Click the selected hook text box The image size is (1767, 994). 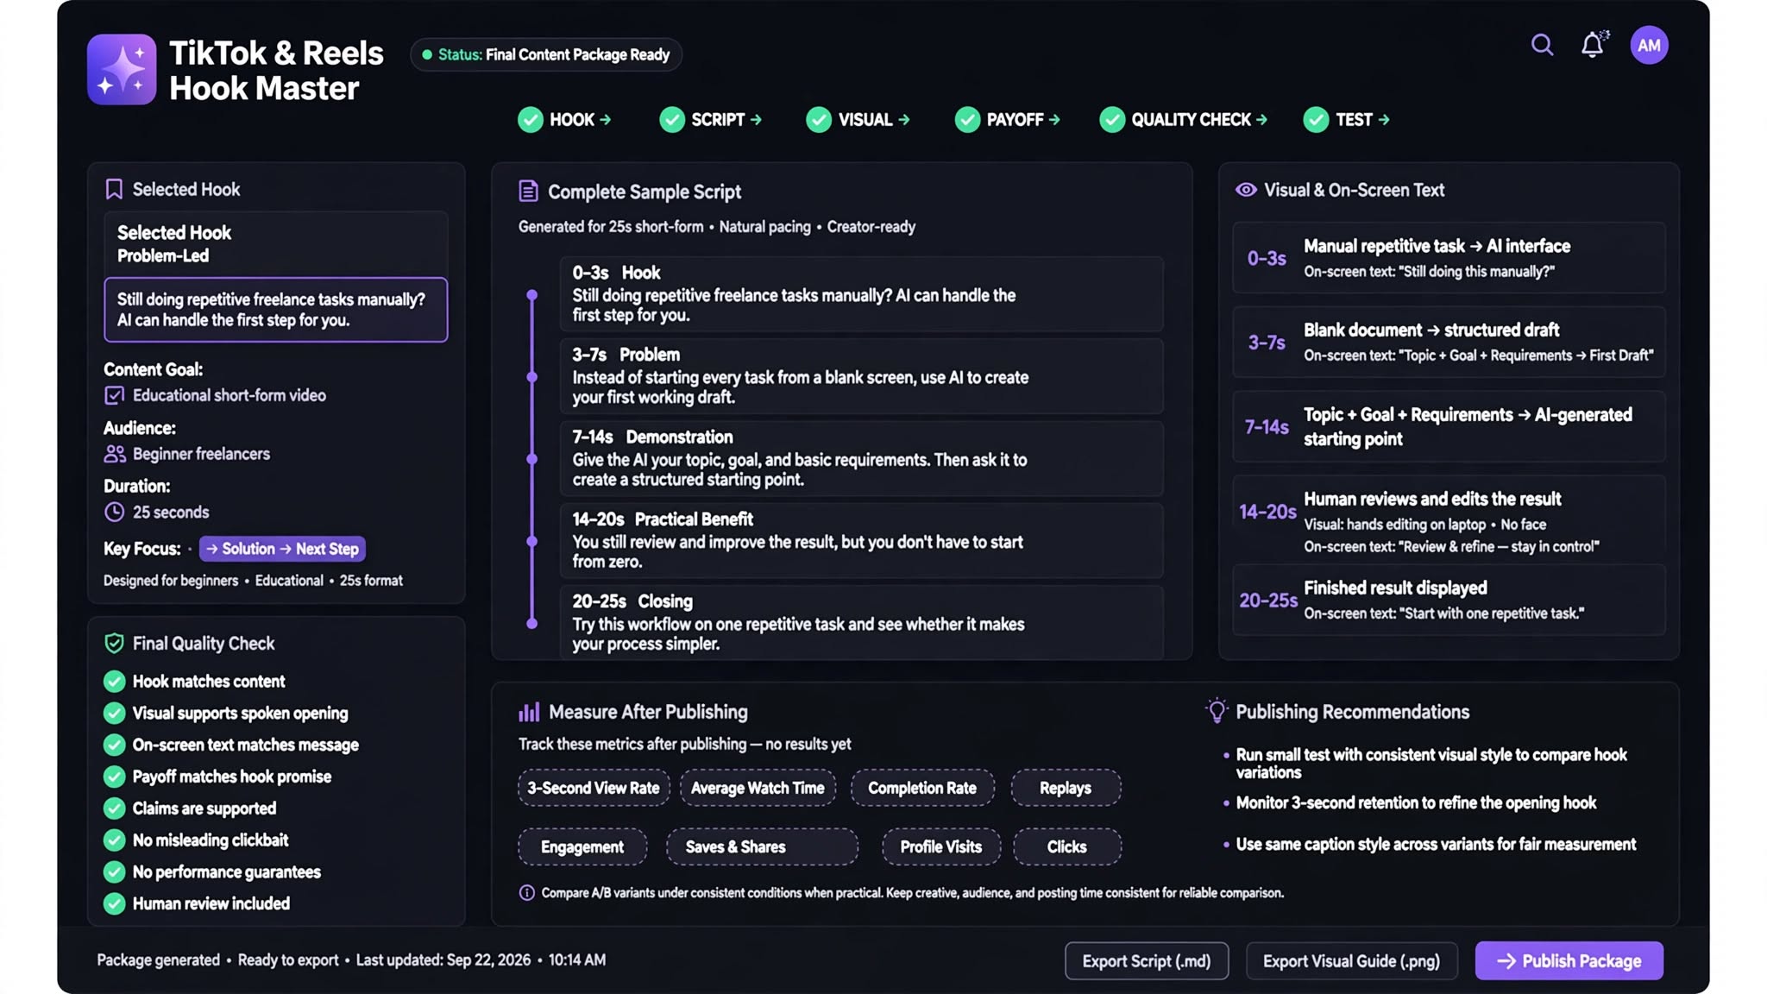tap(276, 310)
